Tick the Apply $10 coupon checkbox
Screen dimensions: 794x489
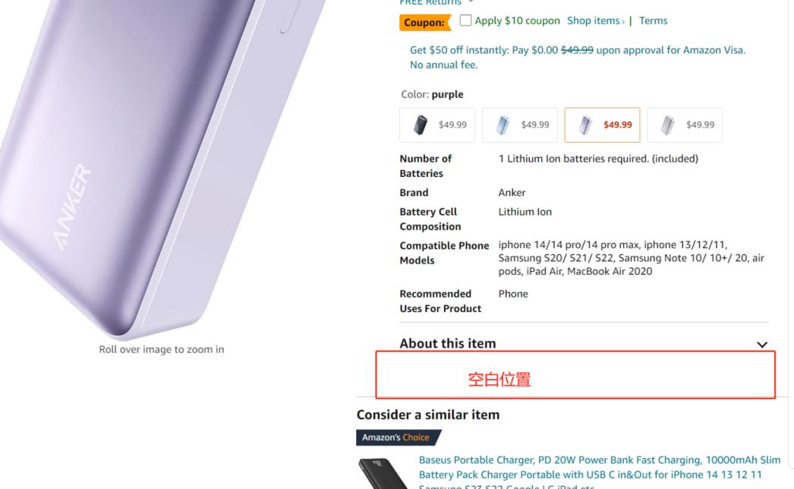coord(465,21)
